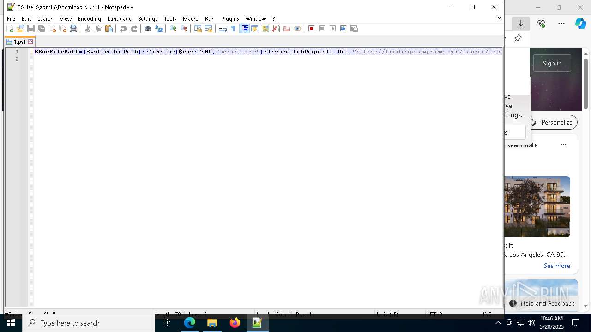Open the Search menu
The height and width of the screenshot is (332, 591).
tap(45, 19)
